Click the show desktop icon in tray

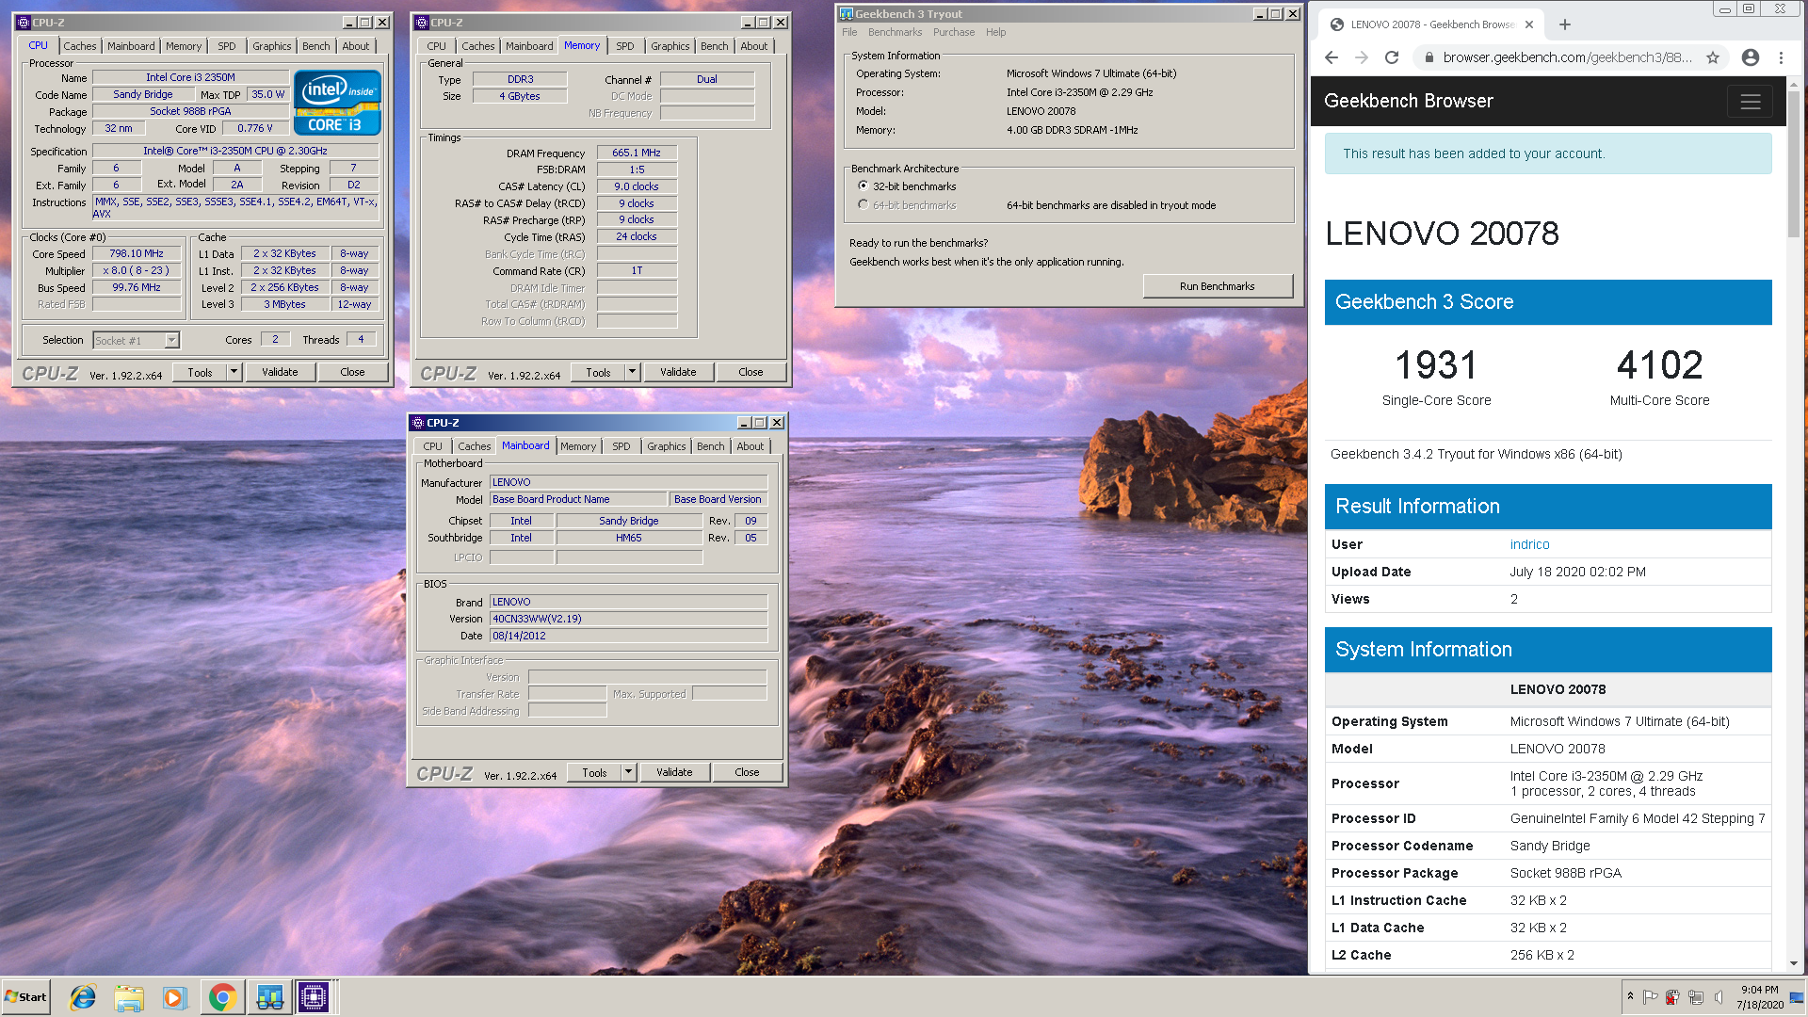(x=1798, y=997)
